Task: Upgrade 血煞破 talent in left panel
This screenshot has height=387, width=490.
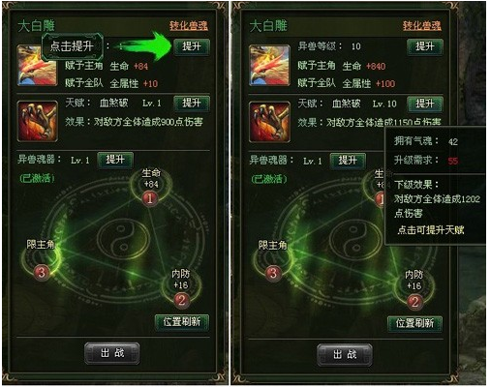Action: point(192,104)
